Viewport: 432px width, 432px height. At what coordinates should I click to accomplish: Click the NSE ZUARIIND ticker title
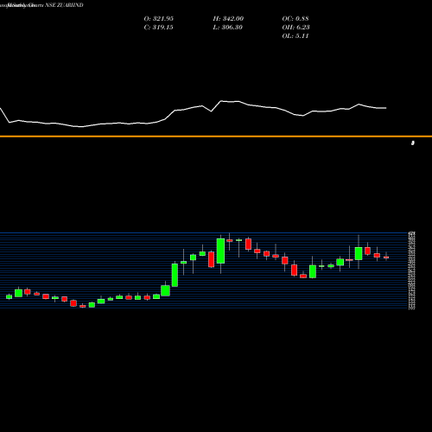tap(64, 5)
